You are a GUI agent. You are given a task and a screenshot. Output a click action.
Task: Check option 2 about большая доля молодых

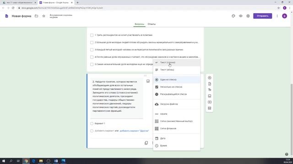[x=92, y=42]
